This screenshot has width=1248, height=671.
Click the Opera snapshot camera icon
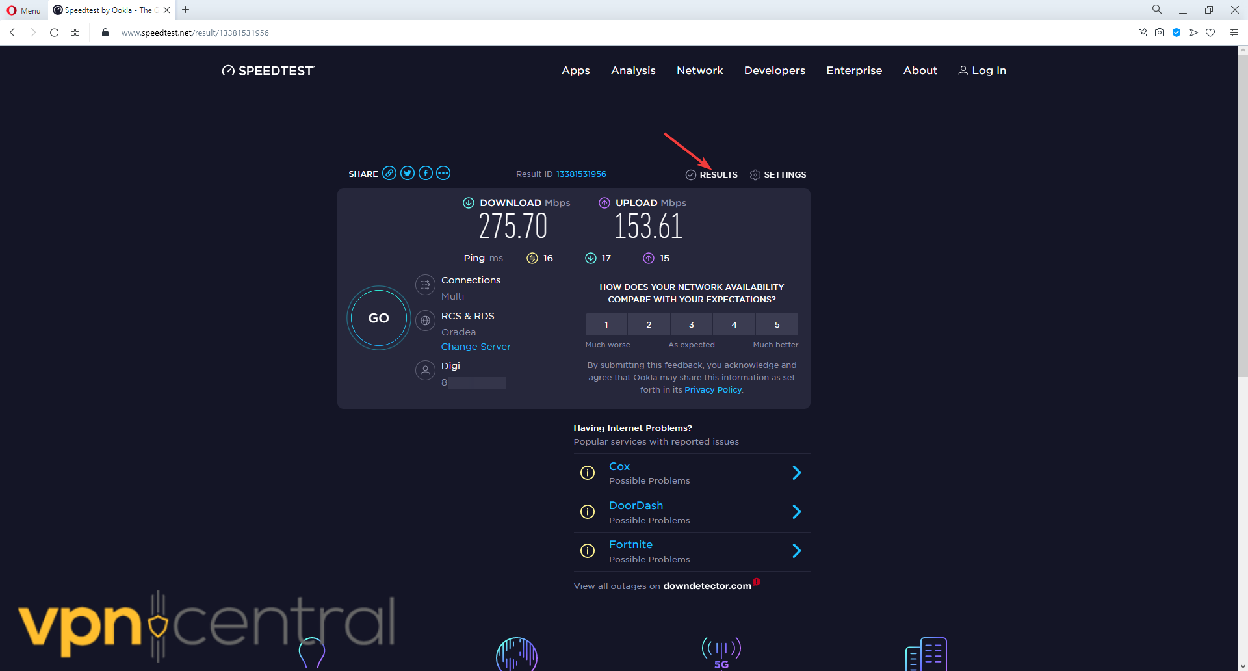(x=1160, y=33)
